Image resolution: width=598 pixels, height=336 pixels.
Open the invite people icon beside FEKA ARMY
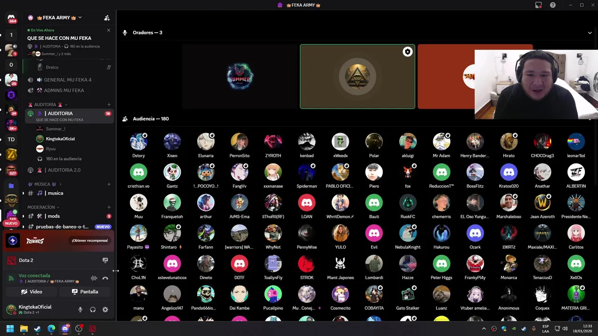pos(107,18)
